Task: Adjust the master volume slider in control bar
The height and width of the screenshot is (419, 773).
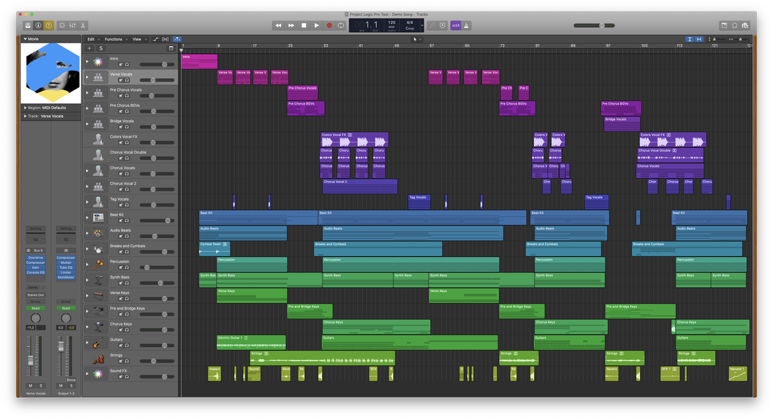Action: [594, 25]
